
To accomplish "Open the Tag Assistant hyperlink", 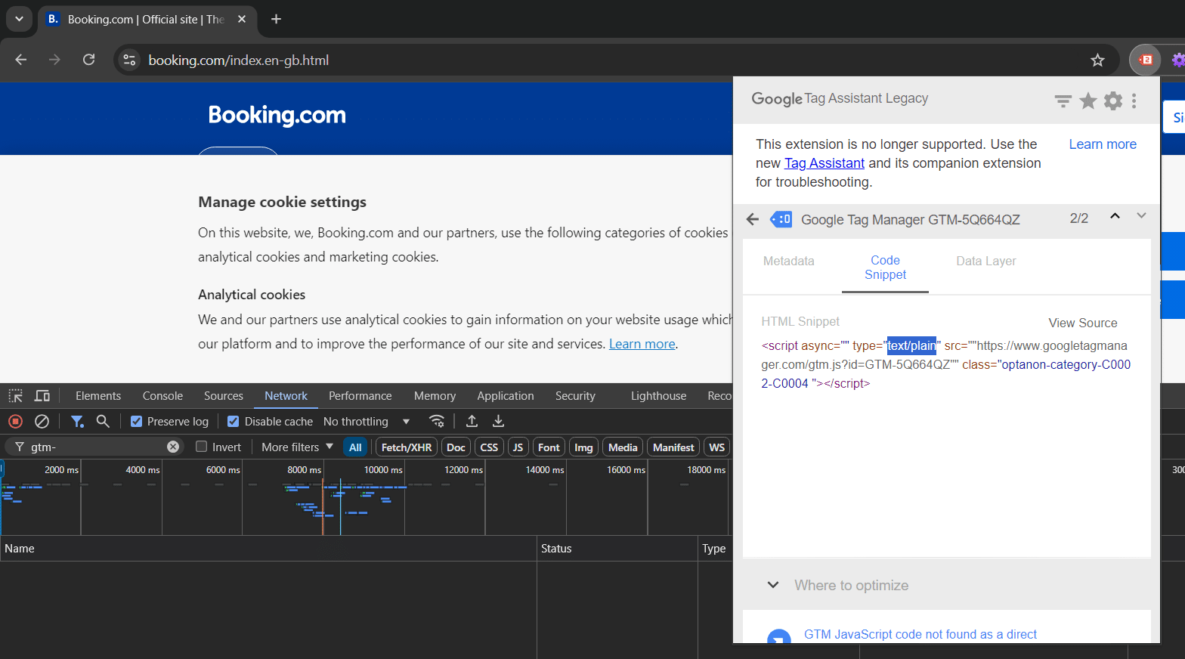I will (x=825, y=163).
